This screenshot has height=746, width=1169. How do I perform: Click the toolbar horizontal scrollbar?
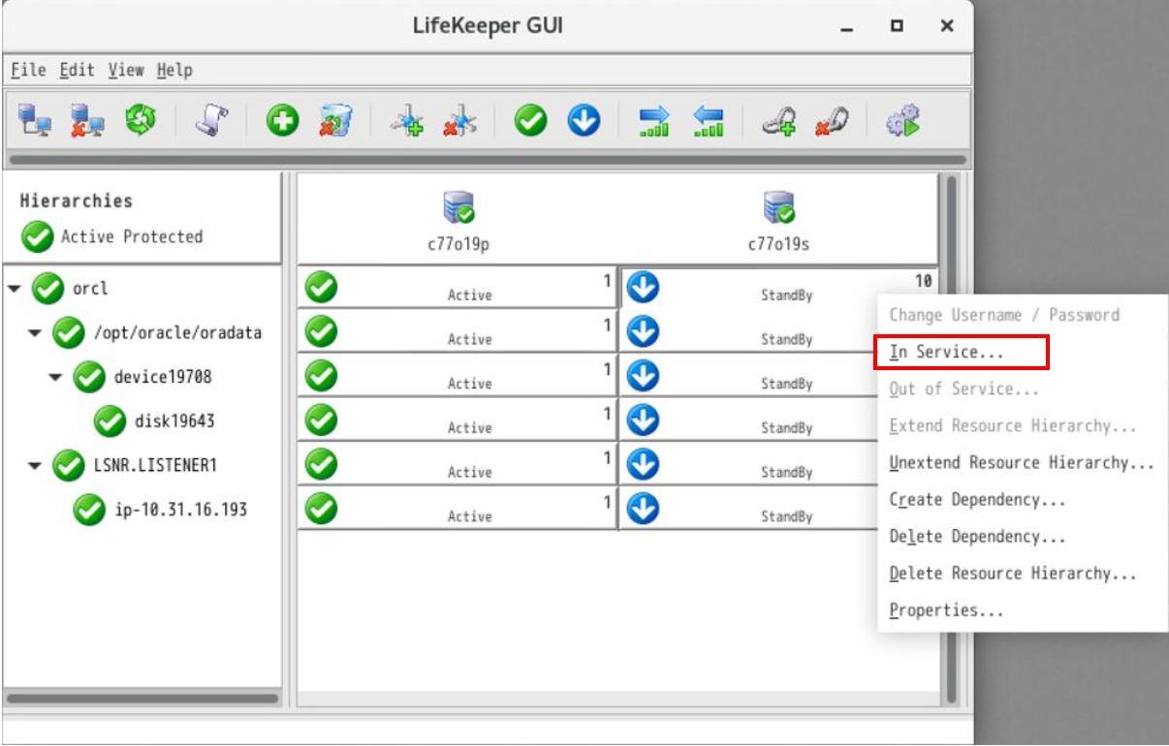coord(487,160)
